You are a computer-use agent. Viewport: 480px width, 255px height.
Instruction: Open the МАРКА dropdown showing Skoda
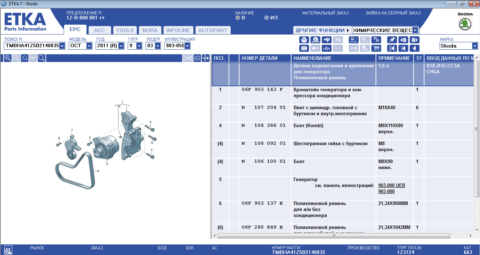(475, 46)
